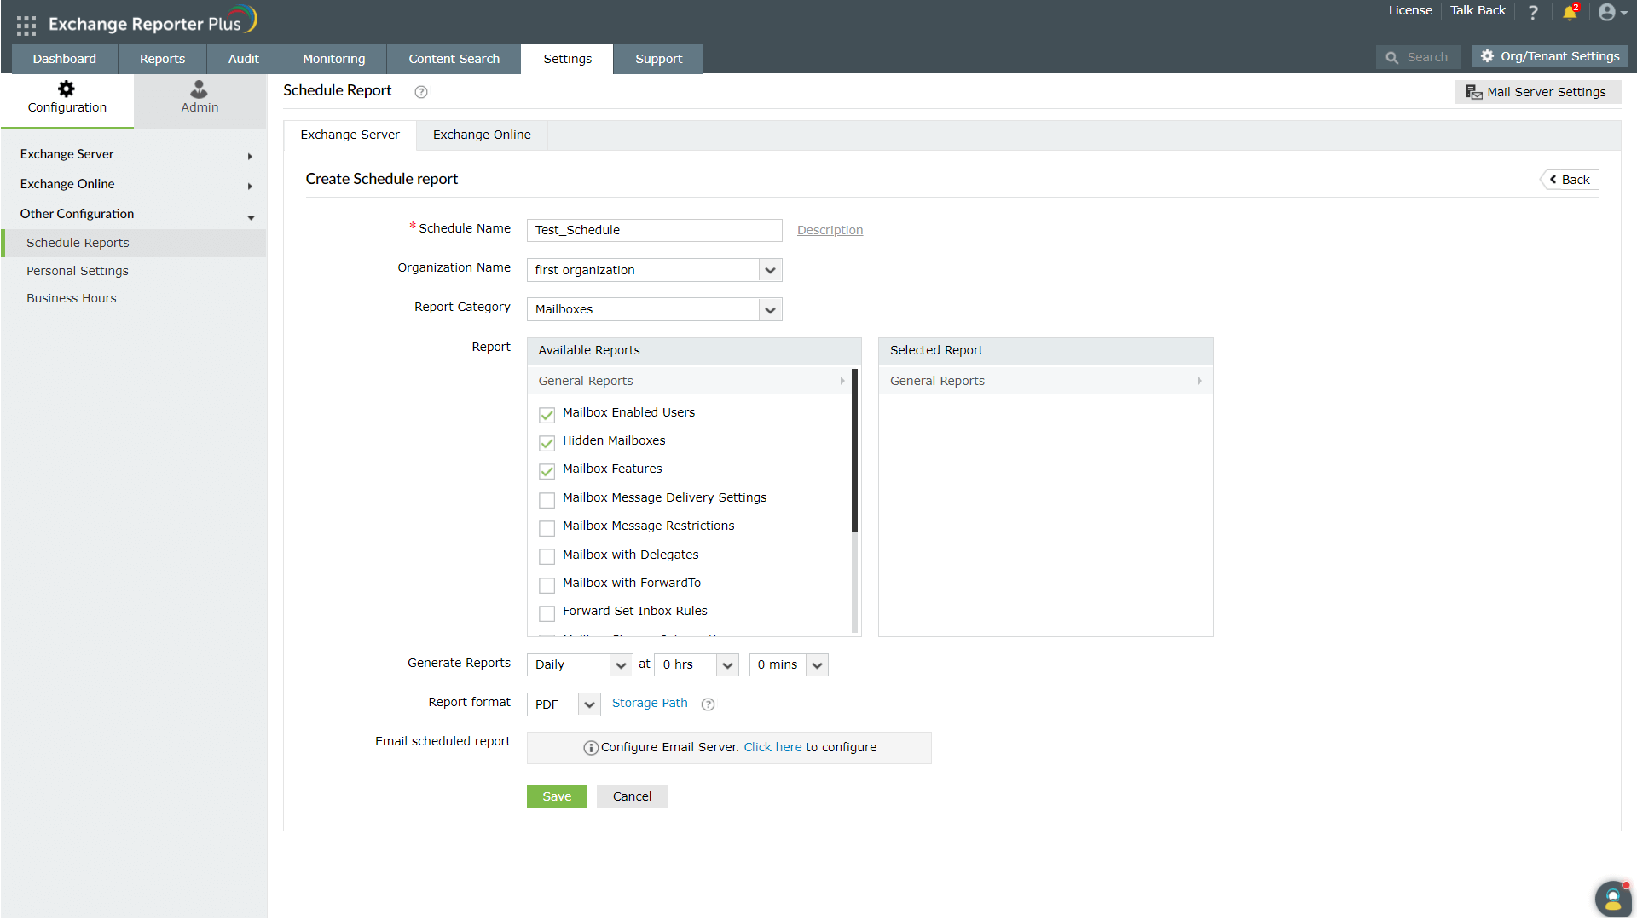1637x920 pixels.
Task: Click the green Save button
Action: (556, 796)
